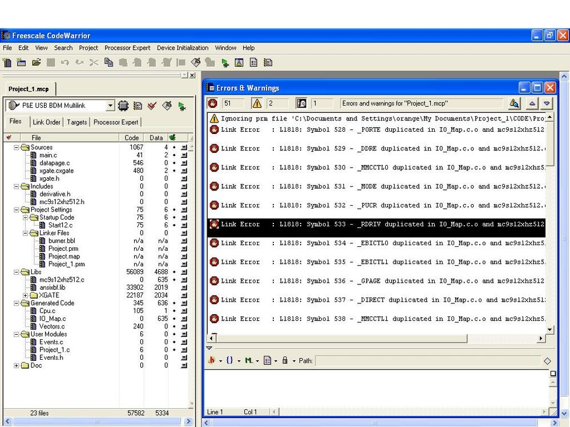Toggle debug dot for Vectors.c
This screenshot has height=427, width=570.
(174, 327)
